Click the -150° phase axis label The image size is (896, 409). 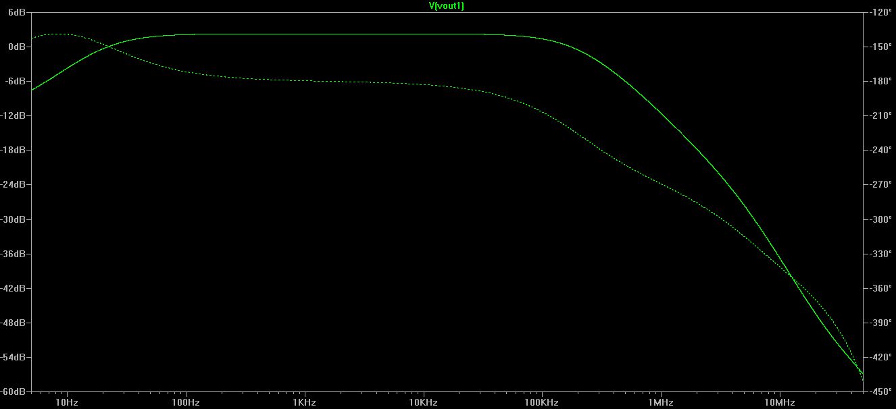tap(880, 47)
